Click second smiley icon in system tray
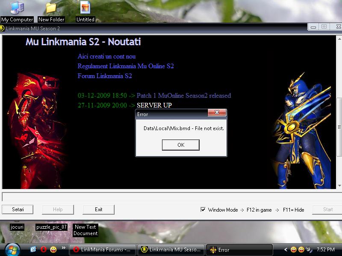This screenshot has width=342, height=256. 301,250
